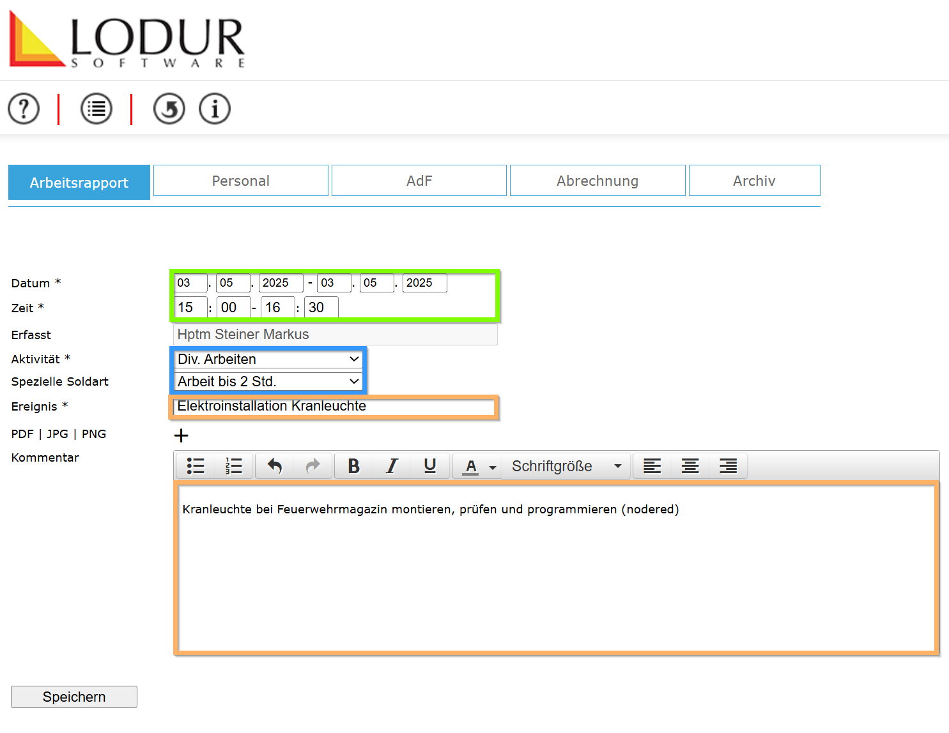Open the Spezielle Soldart dropdown

click(268, 382)
